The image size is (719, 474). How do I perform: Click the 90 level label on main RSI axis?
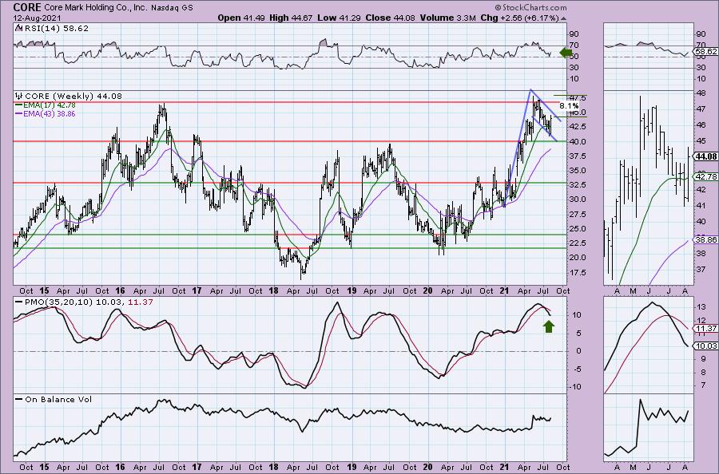574,34
